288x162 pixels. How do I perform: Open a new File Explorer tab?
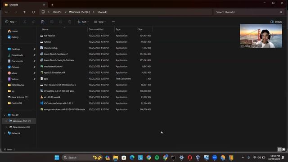pyautogui.click(x=52, y=5)
